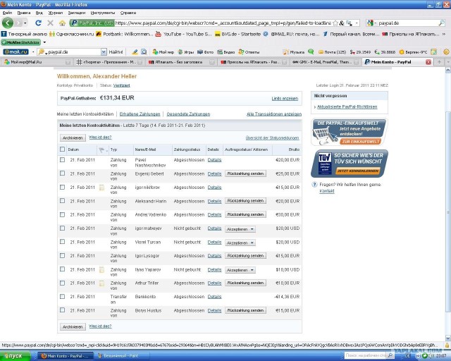Send refund to Evgenij Gebert via Rückzahlung senden

point(245,173)
